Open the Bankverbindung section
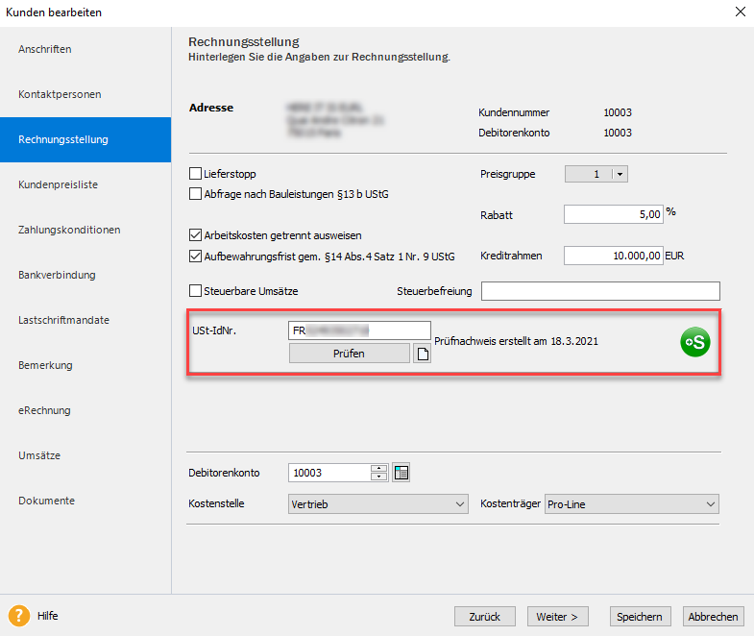The height and width of the screenshot is (636, 754). [x=57, y=275]
